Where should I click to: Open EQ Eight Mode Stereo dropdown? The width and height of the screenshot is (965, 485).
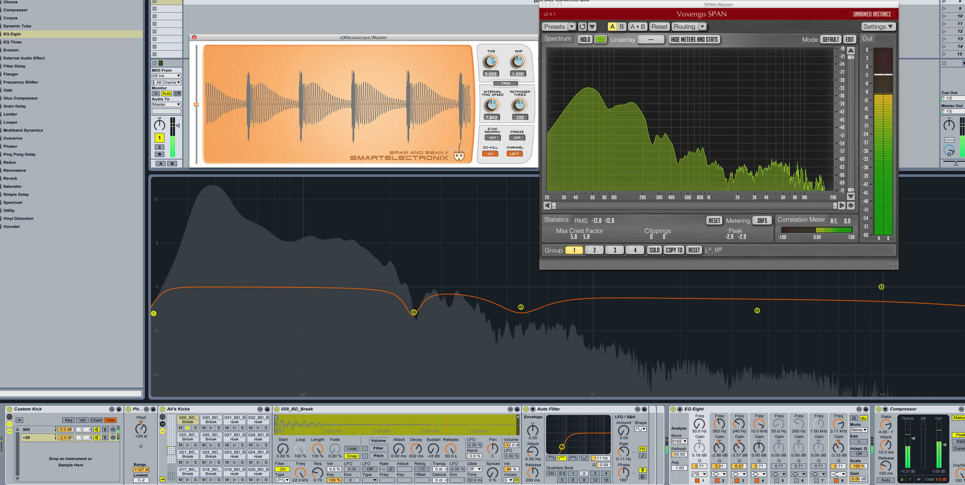coord(859,430)
